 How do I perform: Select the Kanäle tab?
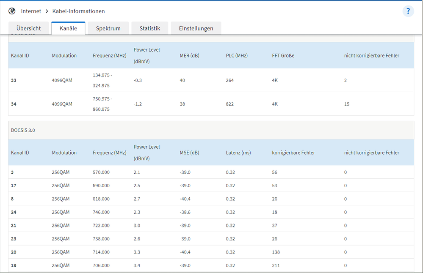click(x=68, y=28)
